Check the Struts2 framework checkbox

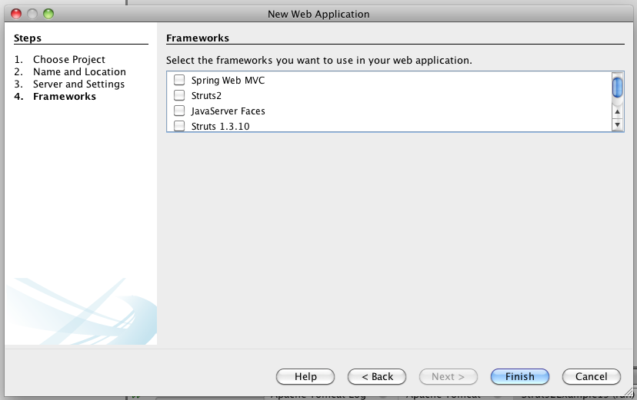[179, 95]
